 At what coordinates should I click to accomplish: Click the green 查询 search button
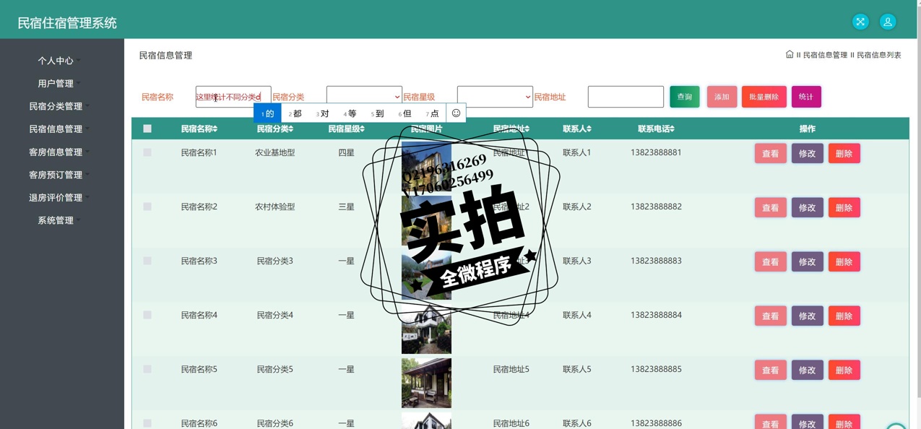coord(684,97)
